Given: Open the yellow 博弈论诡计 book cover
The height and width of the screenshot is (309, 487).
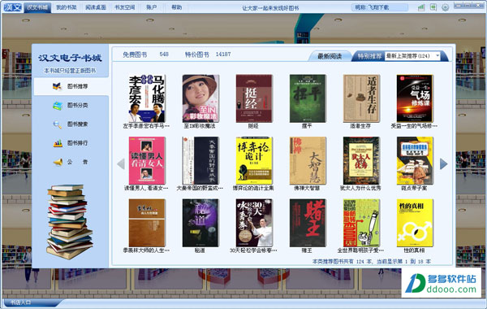Looking at the screenshot, I should point(254,160).
